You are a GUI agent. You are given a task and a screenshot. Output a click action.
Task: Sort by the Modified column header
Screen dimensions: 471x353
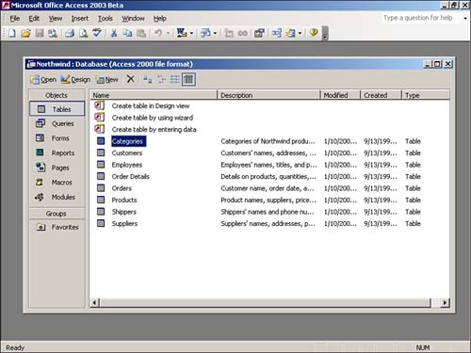tap(340, 95)
